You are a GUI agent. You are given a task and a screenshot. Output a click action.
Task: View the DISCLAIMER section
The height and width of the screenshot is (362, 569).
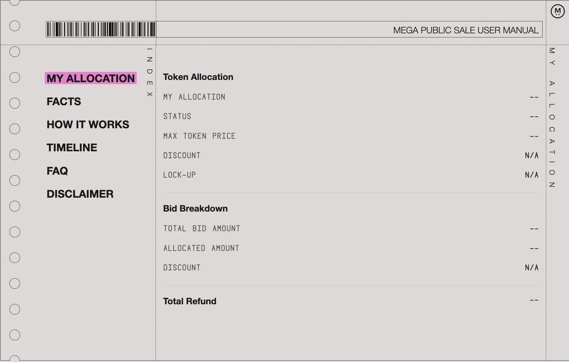click(80, 194)
